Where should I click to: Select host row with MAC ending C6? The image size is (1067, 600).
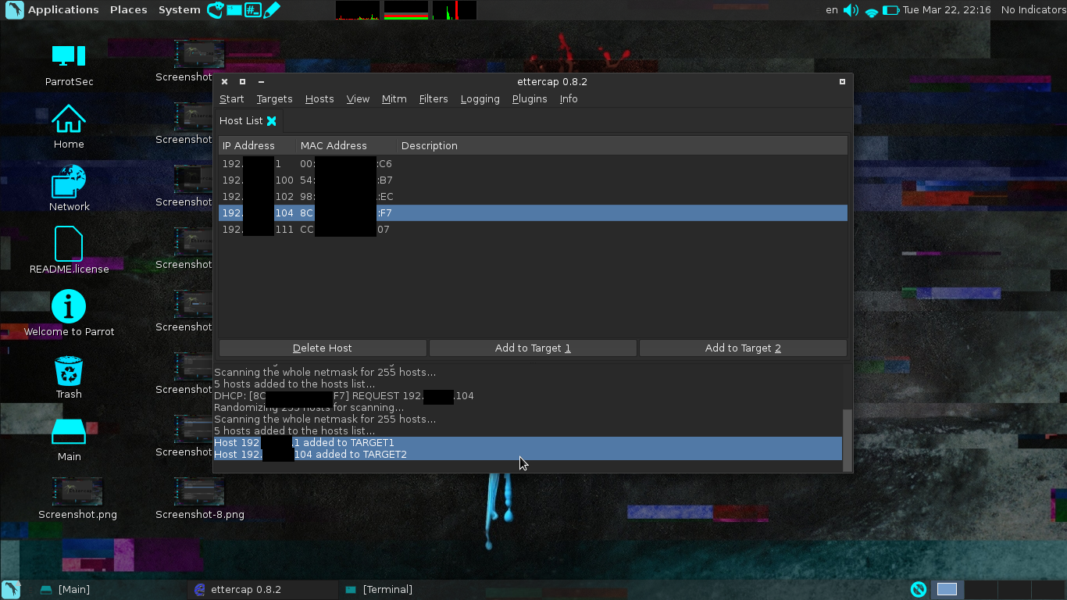pos(533,164)
